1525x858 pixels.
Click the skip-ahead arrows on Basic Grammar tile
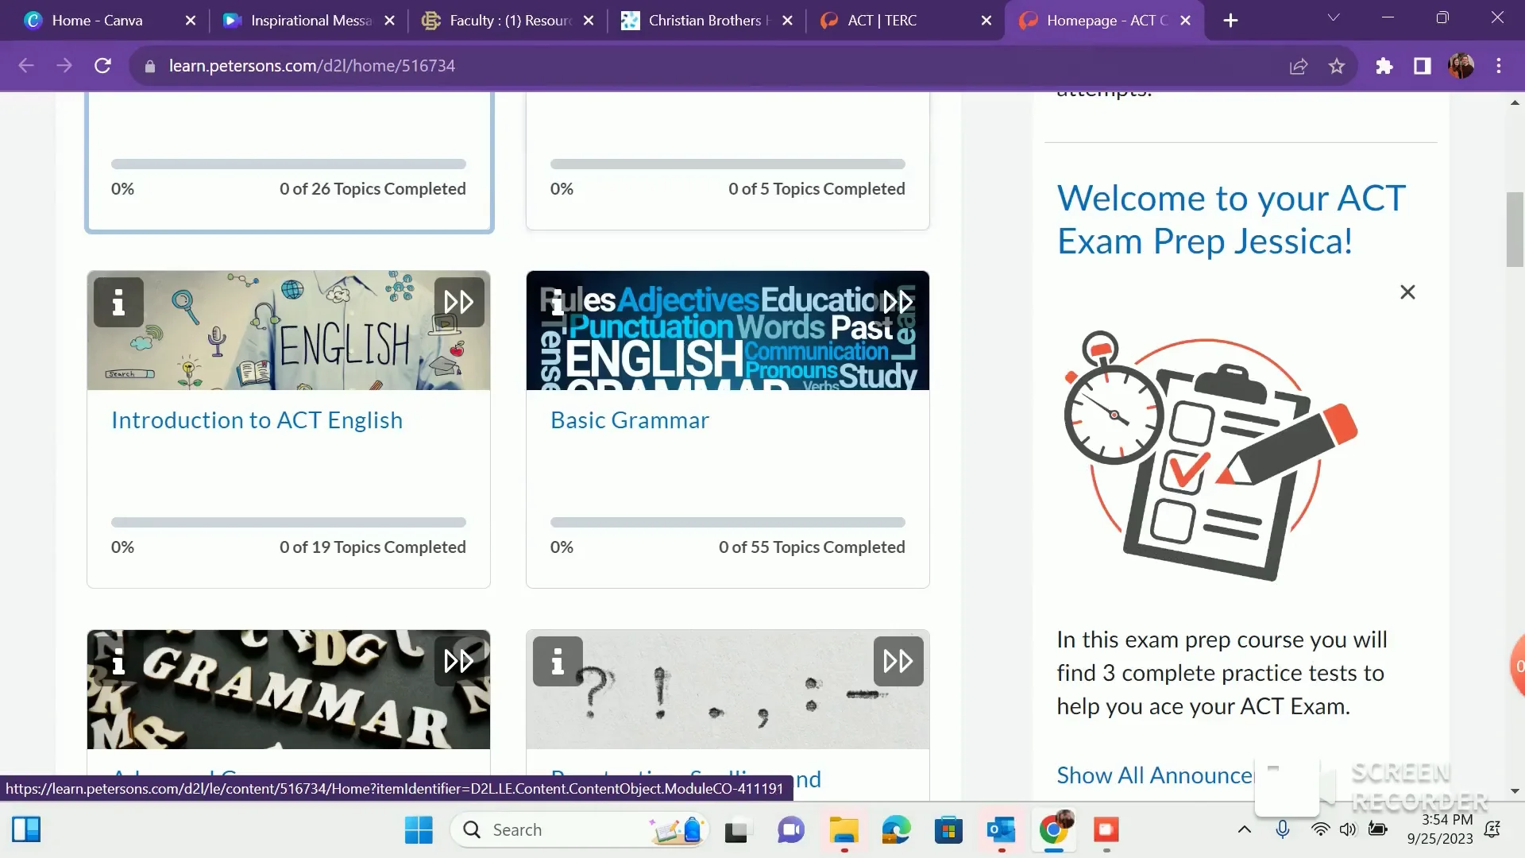click(x=897, y=302)
